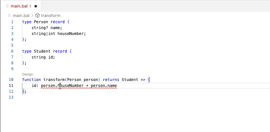Click the file icon on main.bal tab
Viewport: 270px width, 132px height.
coord(8,6)
